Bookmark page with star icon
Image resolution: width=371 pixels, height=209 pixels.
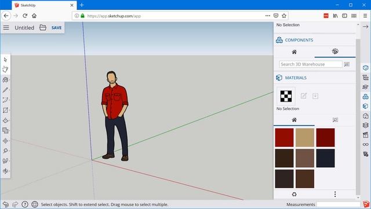pos(284,16)
